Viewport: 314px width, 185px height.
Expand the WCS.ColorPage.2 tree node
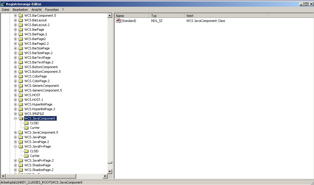tap(16, 81)
